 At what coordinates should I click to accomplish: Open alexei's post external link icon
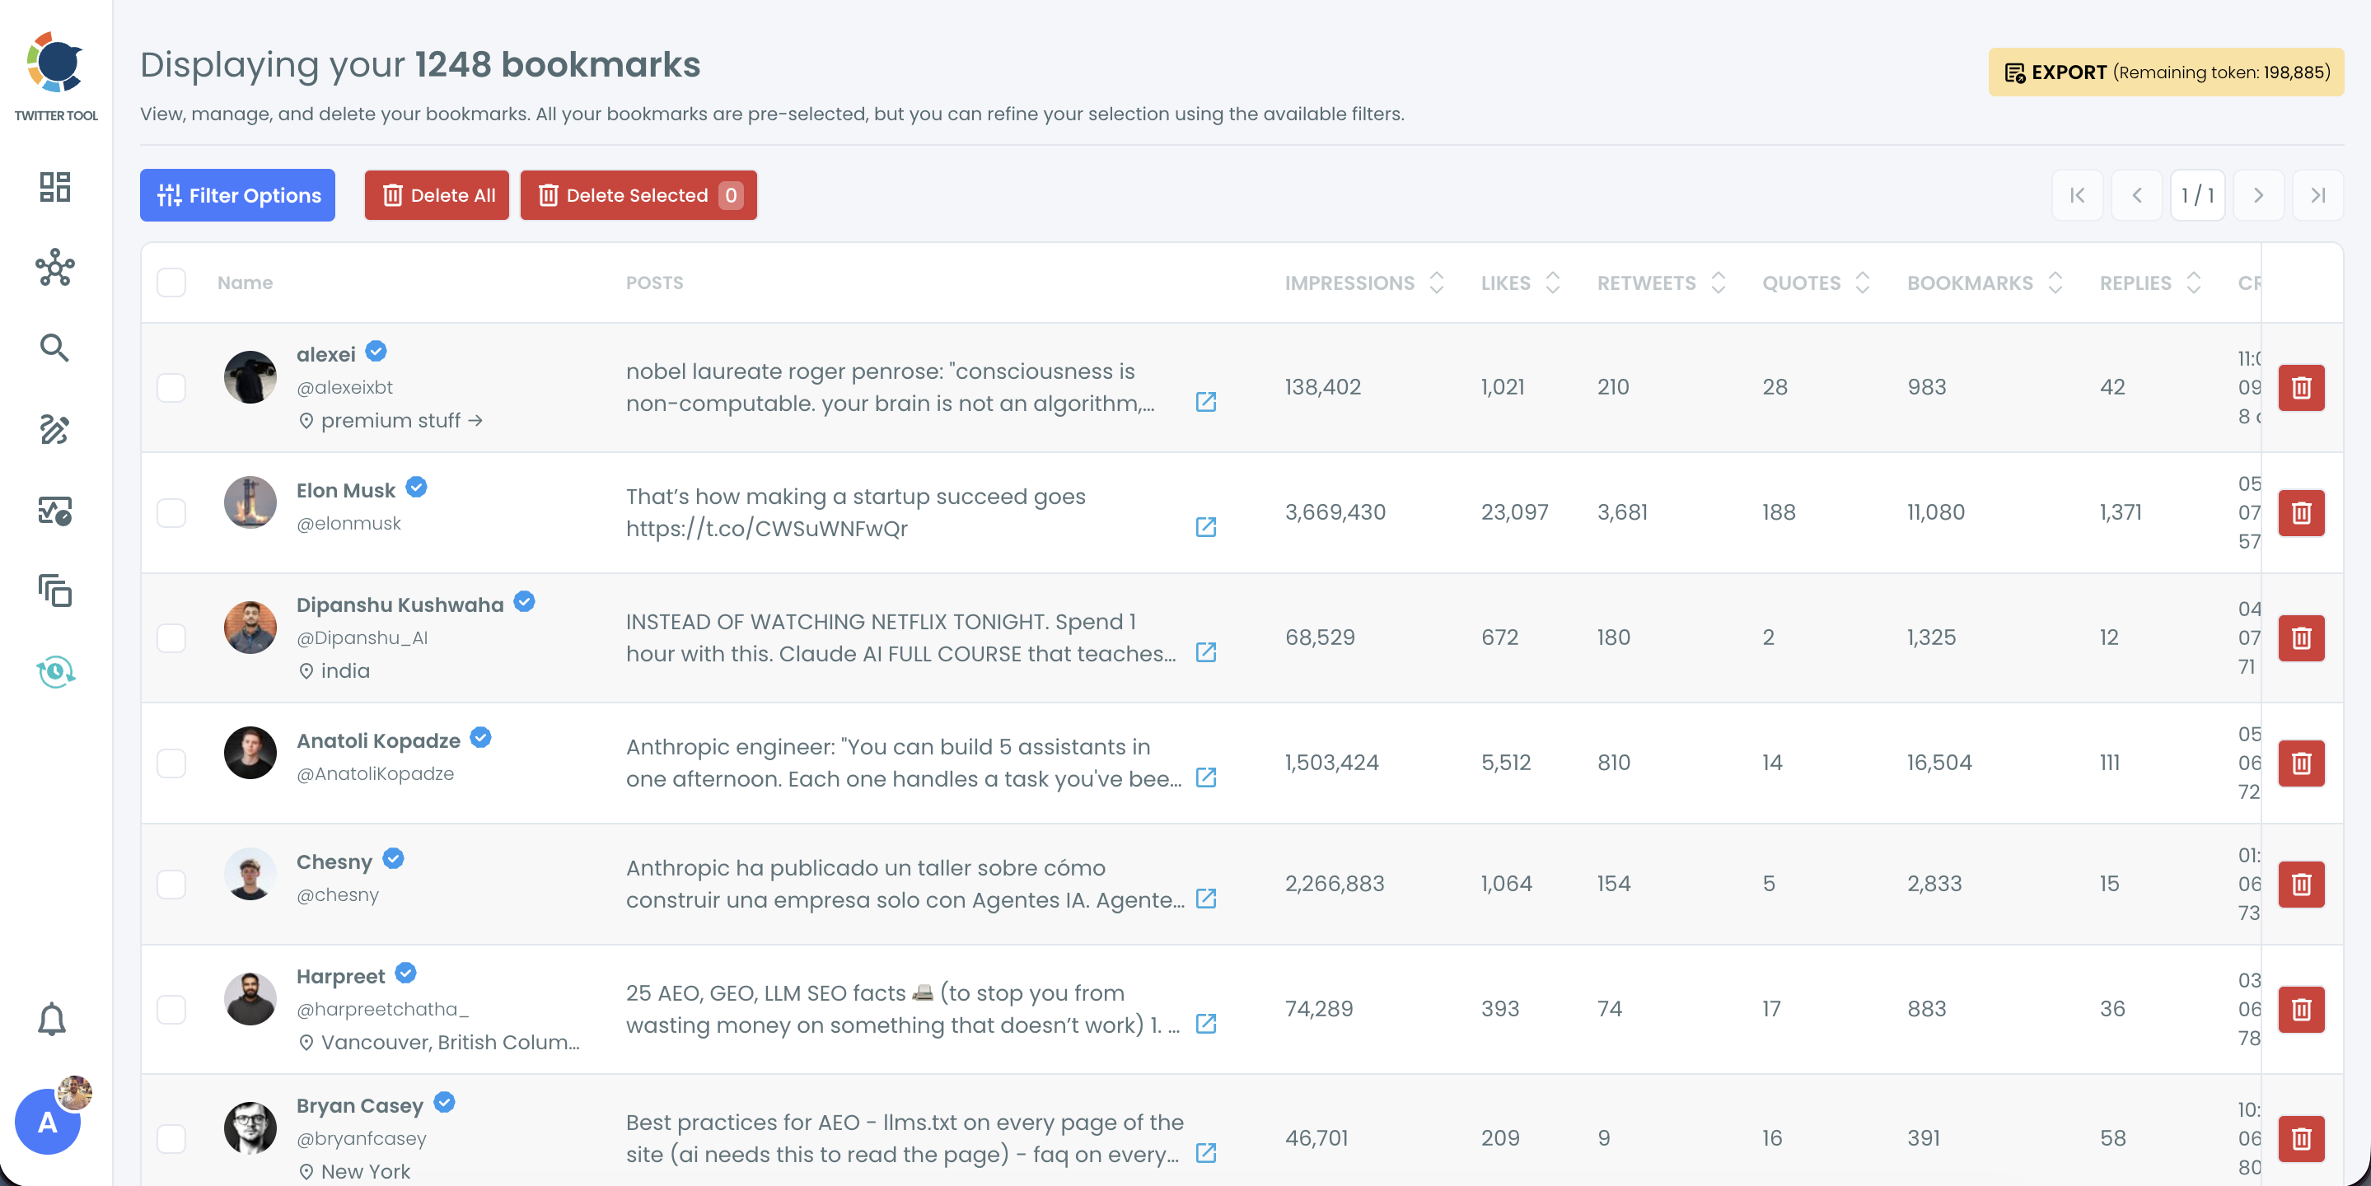coord(1206,402)
